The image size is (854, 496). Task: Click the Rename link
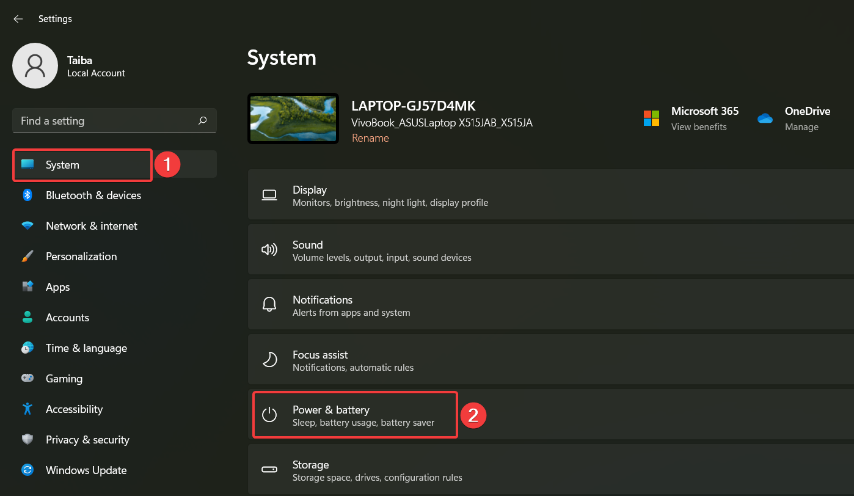pos(370,138)
